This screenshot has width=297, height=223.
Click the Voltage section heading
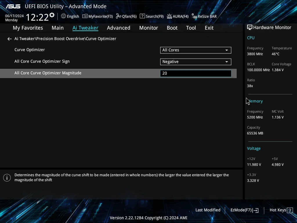[x=254, y=148]
